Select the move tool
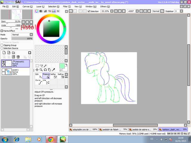Viewport: 191px width, 143px height. coord(37,70)
